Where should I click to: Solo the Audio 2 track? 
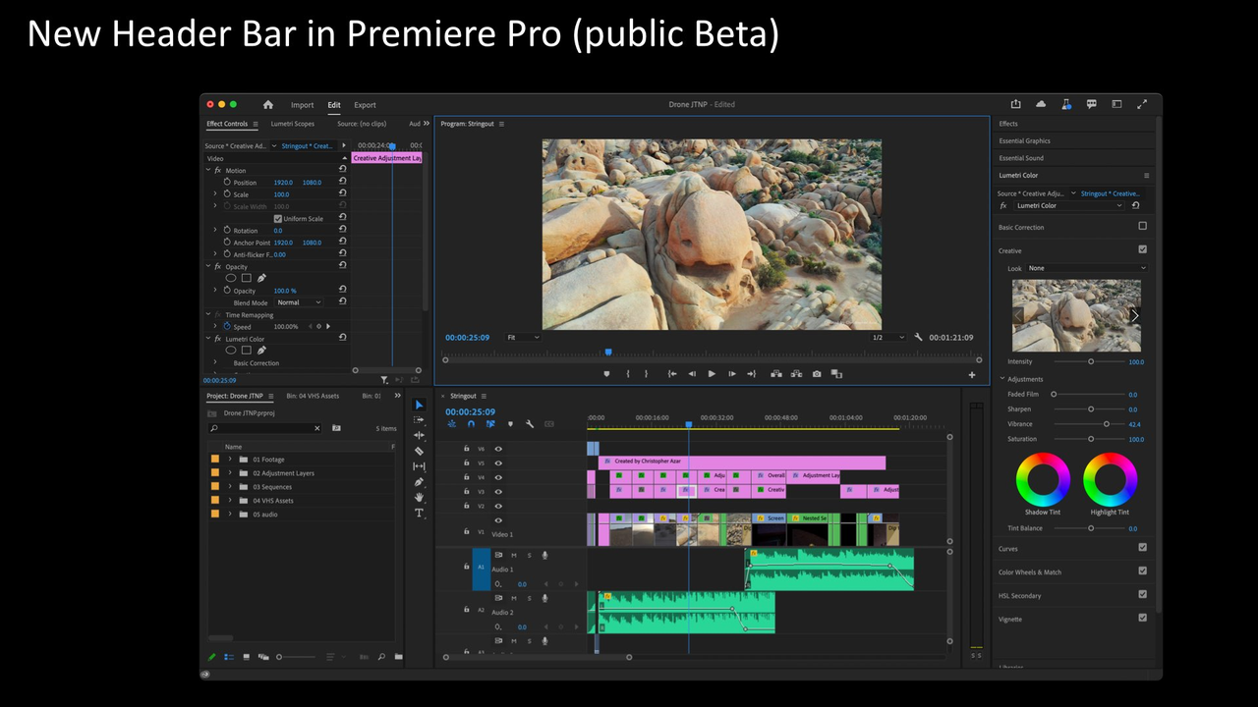[x=529, y=597]
